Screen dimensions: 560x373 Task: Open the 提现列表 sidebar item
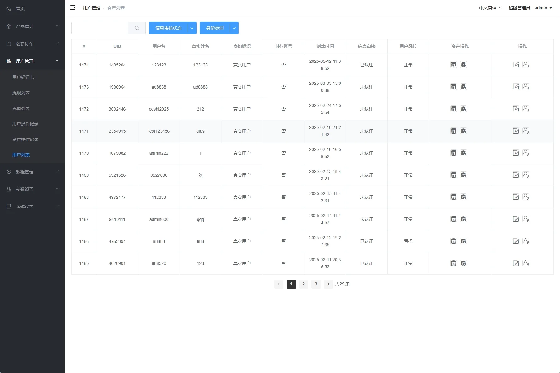pyautogui.click(x=21, y=93)
